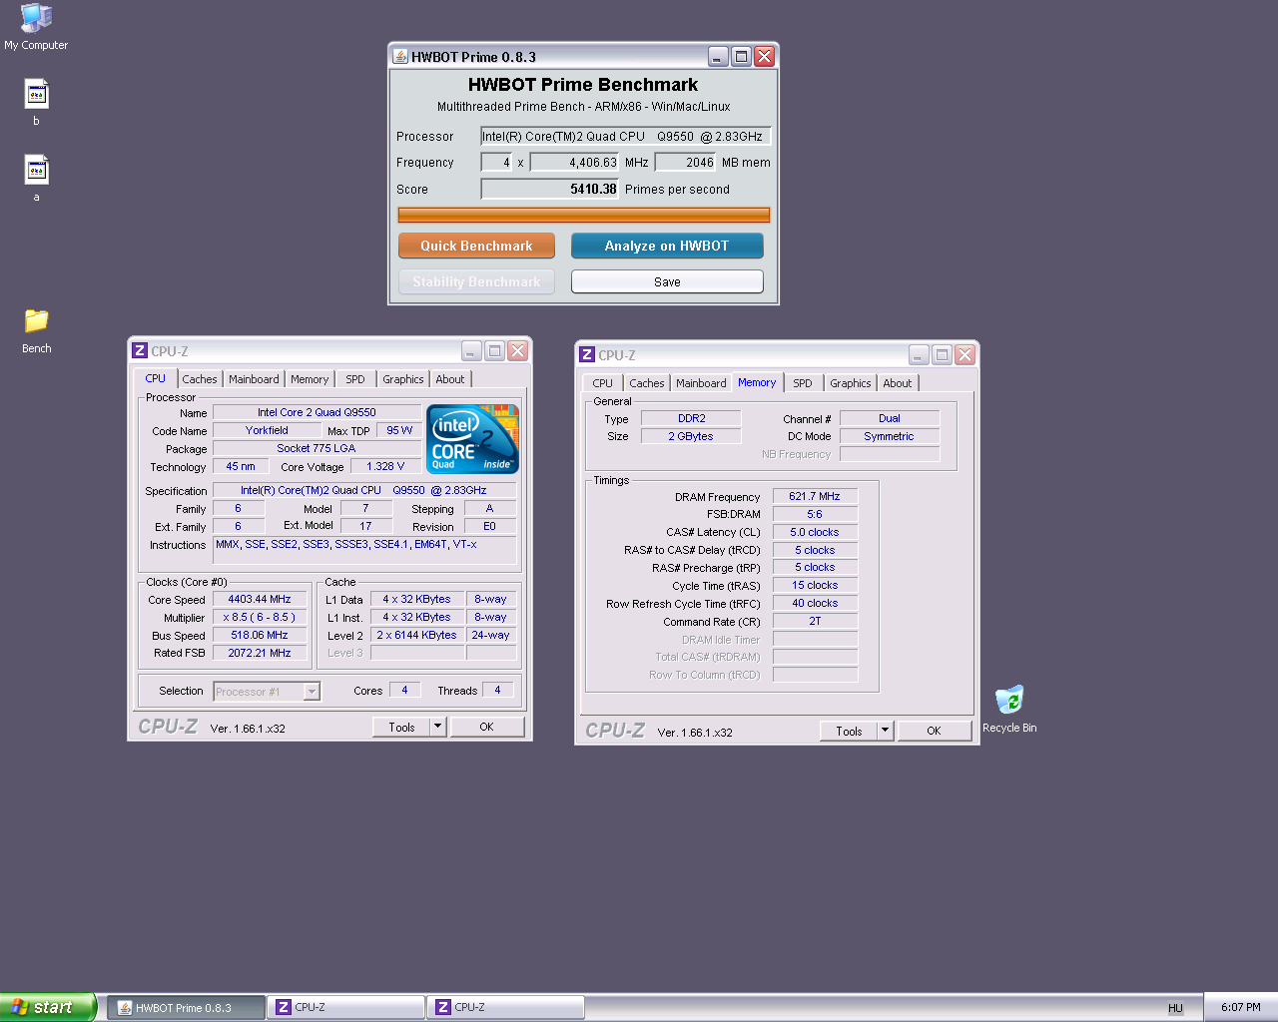
Task: Open Caches tab in left CPU-Z window
Action: click(x=200, y=379)
